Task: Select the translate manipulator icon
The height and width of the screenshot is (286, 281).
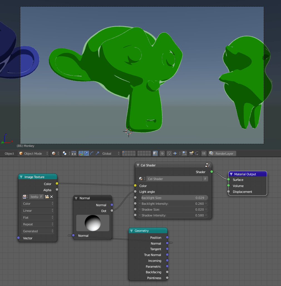Action: (x=87, y=153)
